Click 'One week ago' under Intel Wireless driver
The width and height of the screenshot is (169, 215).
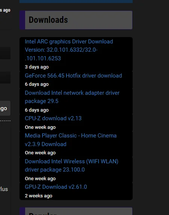coord(40,179)
